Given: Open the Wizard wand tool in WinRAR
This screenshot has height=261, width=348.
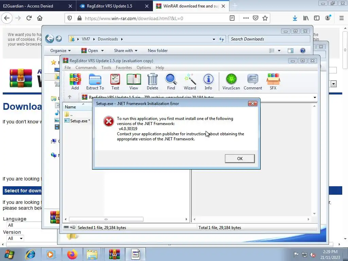Looking at the screenshot, I should (x=190, y=82).
